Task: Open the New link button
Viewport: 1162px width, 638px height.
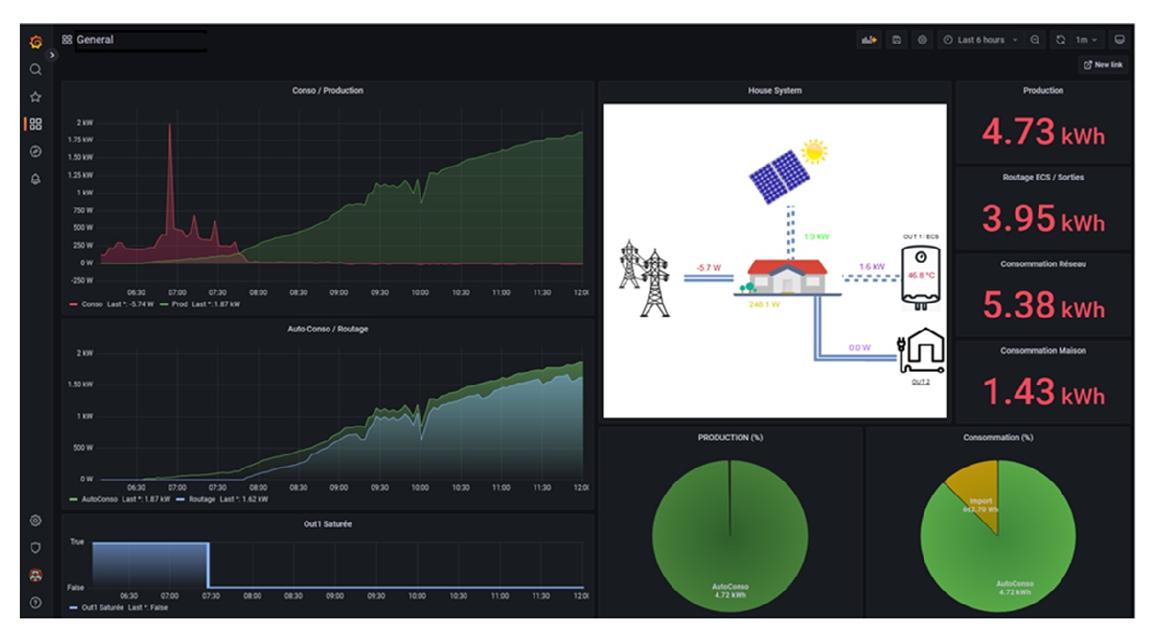Action: pyautogui.click(x=1103, y=64)
